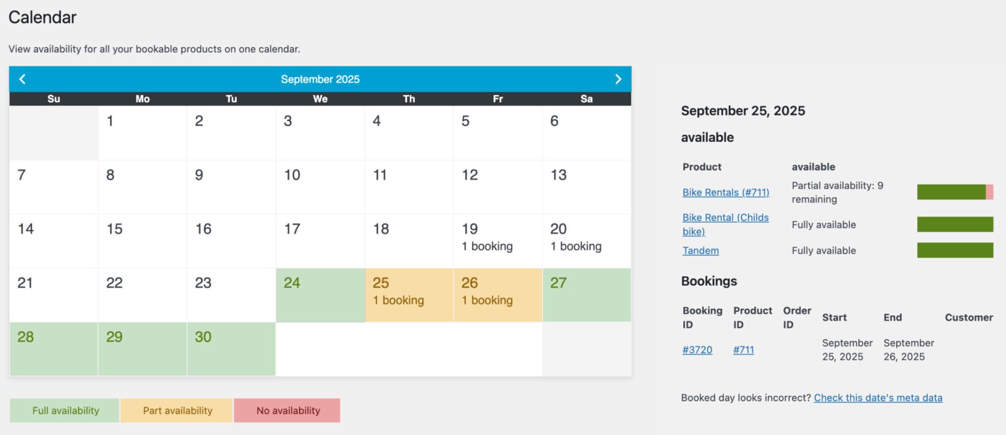Click the Customer column header
The image size is (1006, 435).
point(969,317)
